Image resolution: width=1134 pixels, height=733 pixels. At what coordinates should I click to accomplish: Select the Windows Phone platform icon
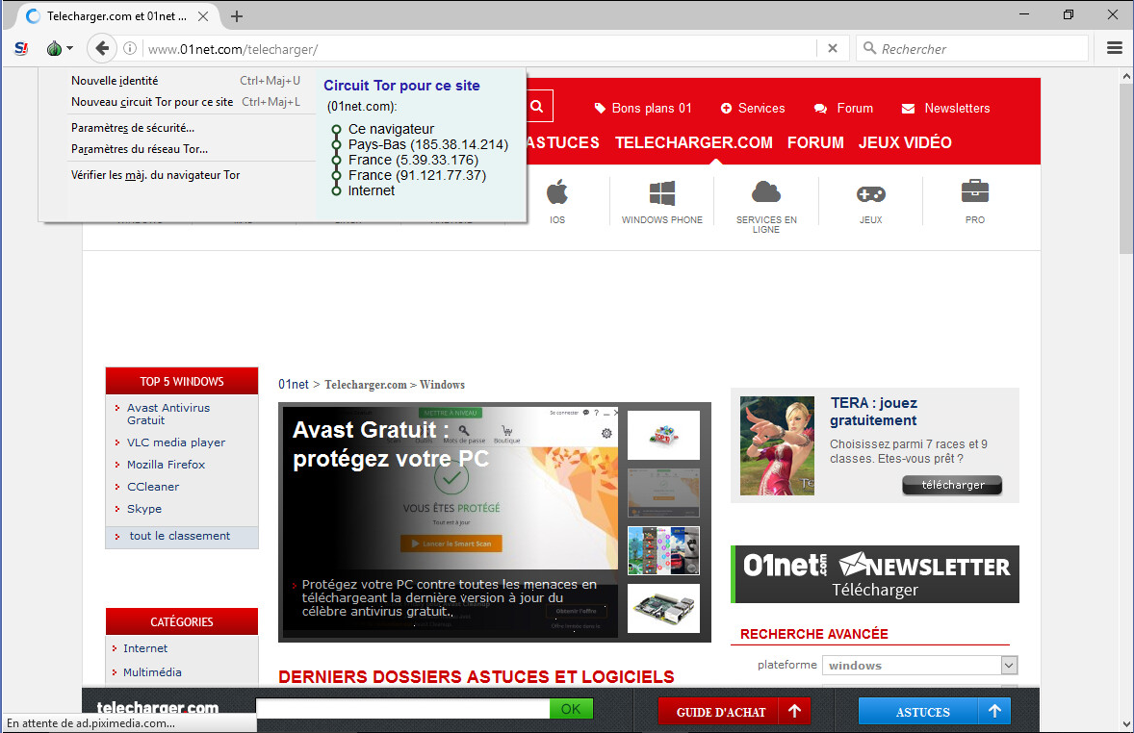(x=661, y=193)
